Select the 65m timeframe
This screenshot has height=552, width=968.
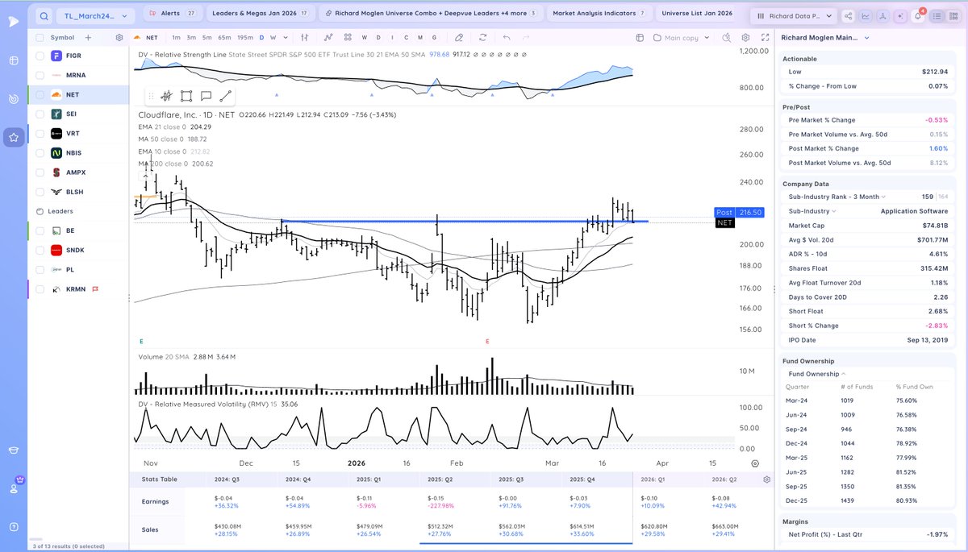(224, 37)
